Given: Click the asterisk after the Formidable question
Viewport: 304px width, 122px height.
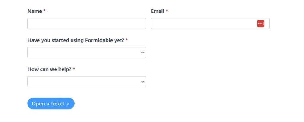Looking at the screenshot, I should [126, 40].
